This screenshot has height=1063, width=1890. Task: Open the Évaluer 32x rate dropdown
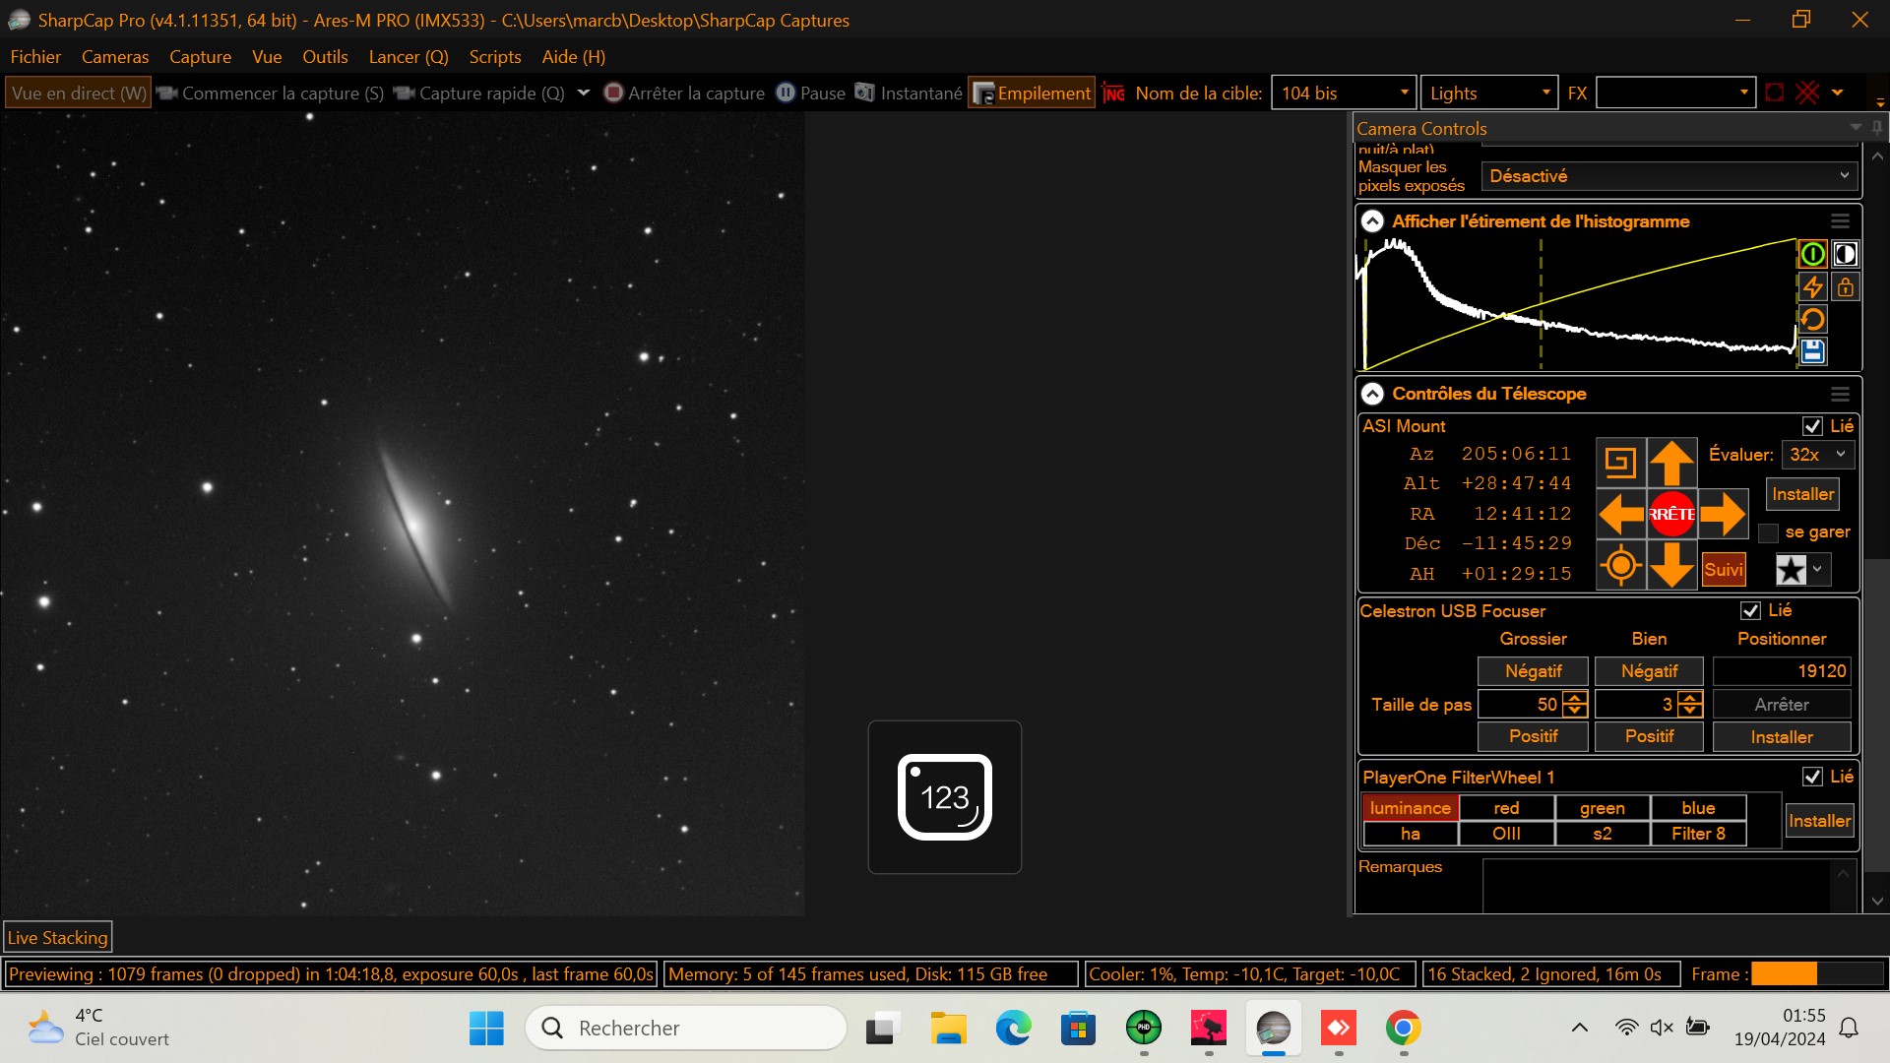click(x=1817, y=455)
